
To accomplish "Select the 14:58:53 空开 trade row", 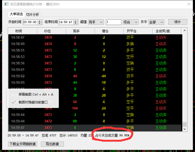I will coord(94,57).
